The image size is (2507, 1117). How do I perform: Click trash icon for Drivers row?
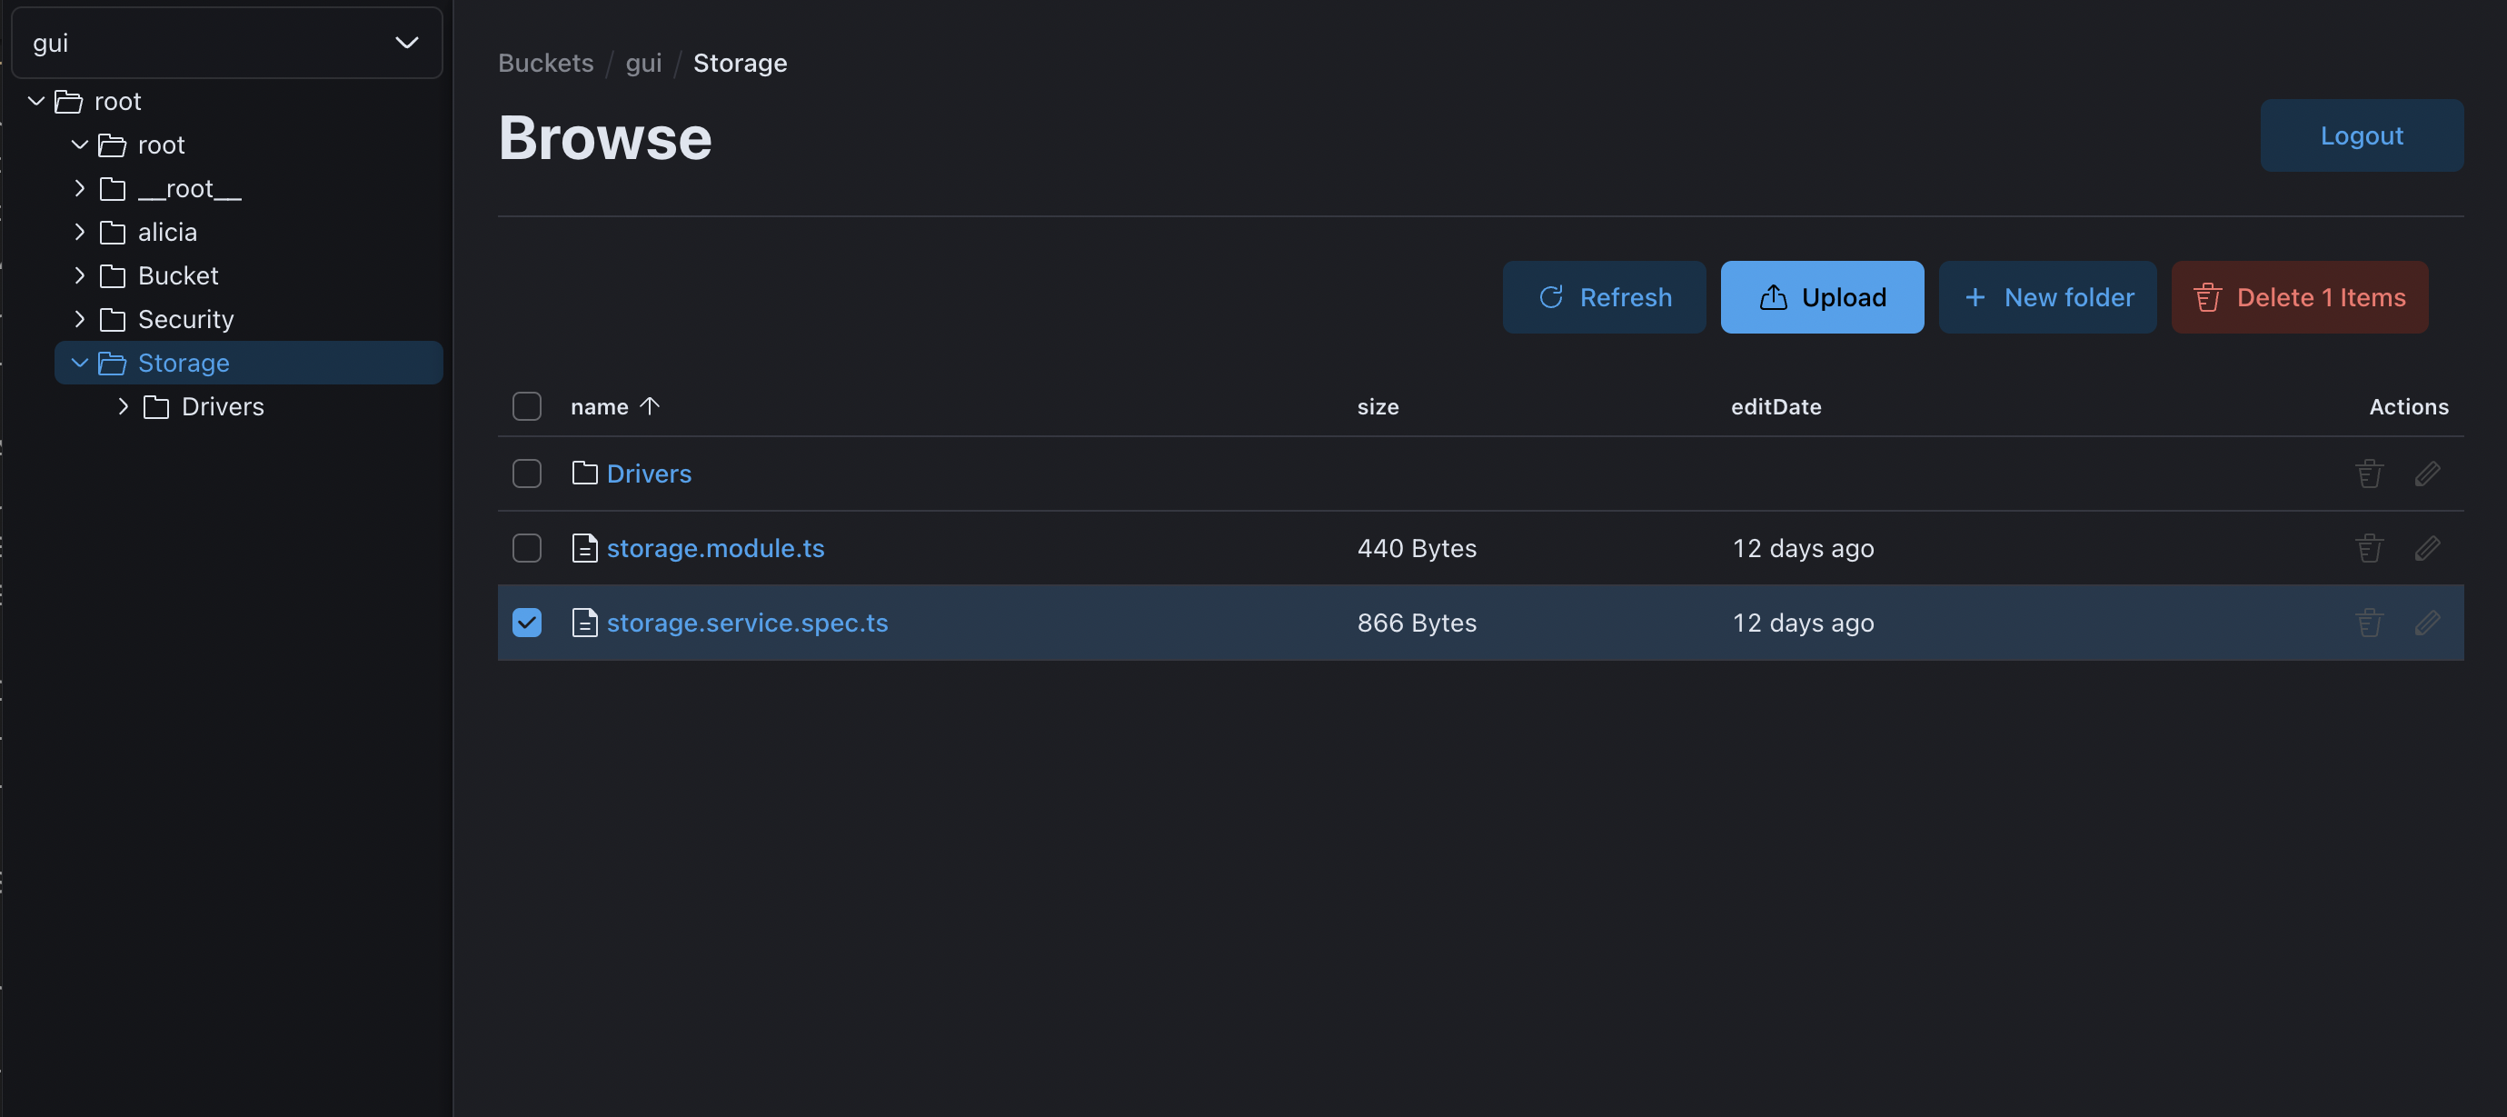click(x=2369, y=474)
